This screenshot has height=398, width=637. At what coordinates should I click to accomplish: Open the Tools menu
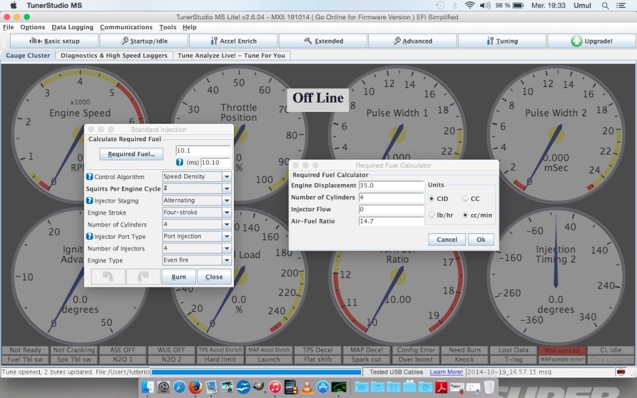click(x=167, y=27)
